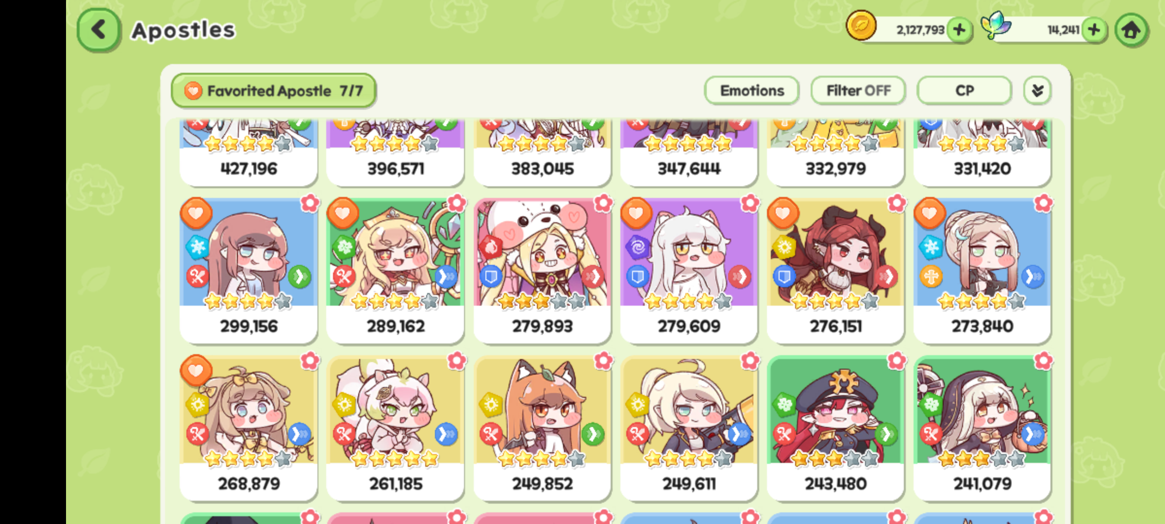The image size is (1165, 524).
Task: Toggle favorite heart on 279,609 apostle
Action: point(636,213)
